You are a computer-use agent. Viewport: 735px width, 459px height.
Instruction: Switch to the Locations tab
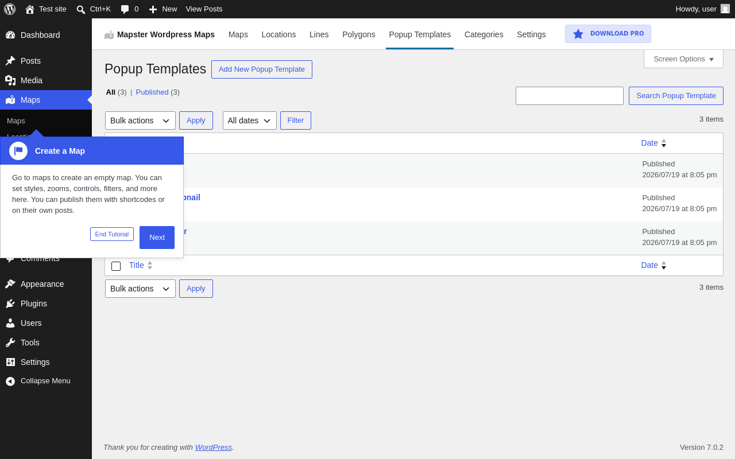click(278, 34)
